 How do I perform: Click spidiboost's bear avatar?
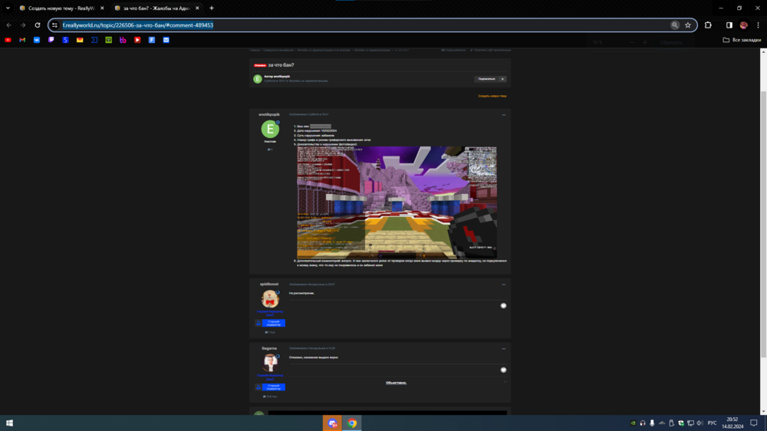pyautogui.click(x=270, y=298)
